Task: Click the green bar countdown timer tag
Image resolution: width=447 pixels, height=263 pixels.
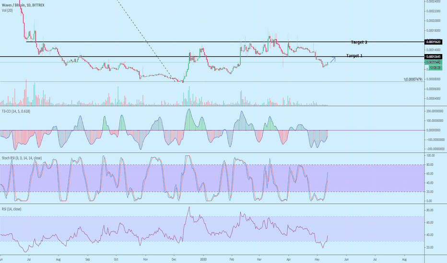Action: (435, 68)
